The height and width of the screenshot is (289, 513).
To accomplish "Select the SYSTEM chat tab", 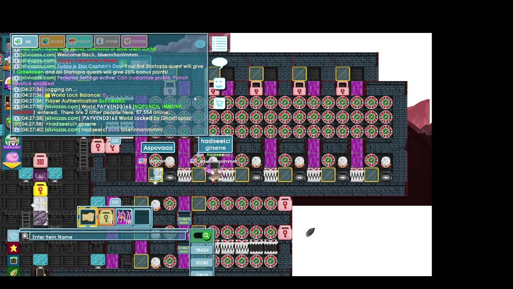I will (x=107, y=41).
